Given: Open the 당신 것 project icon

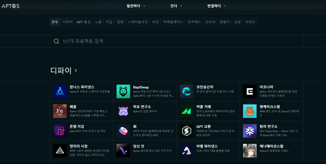Looking at the screenshot, I should (x=123, y=151).
